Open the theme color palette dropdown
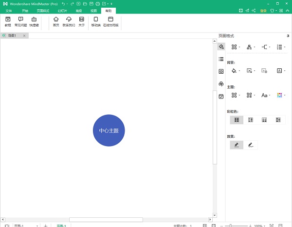 (x=280, y=95)
